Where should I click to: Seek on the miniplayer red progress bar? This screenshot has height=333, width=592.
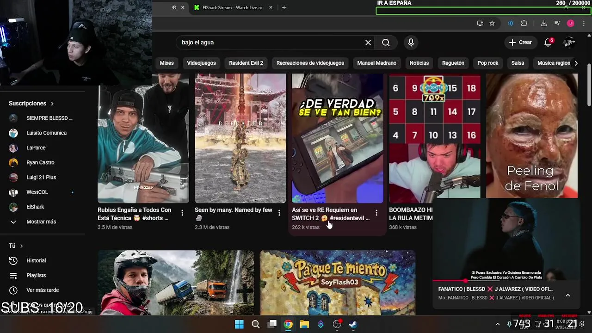click(506, 281)
